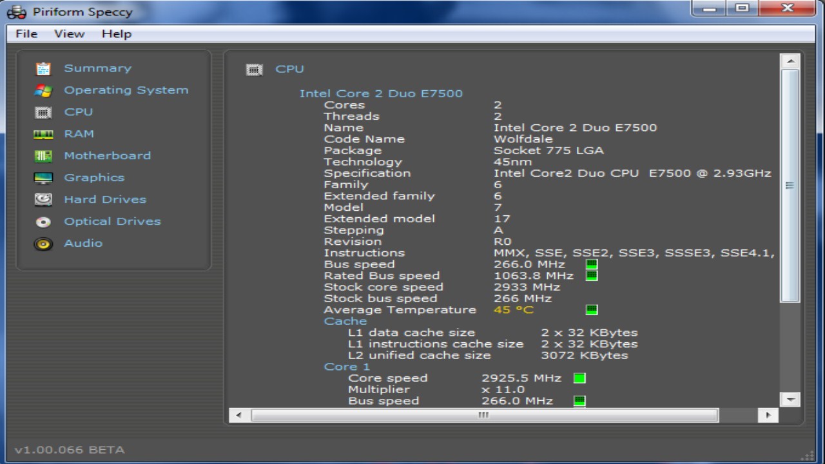Click the RAM module icon
This screenshot has height=464, width=825.
click(43, 135)
